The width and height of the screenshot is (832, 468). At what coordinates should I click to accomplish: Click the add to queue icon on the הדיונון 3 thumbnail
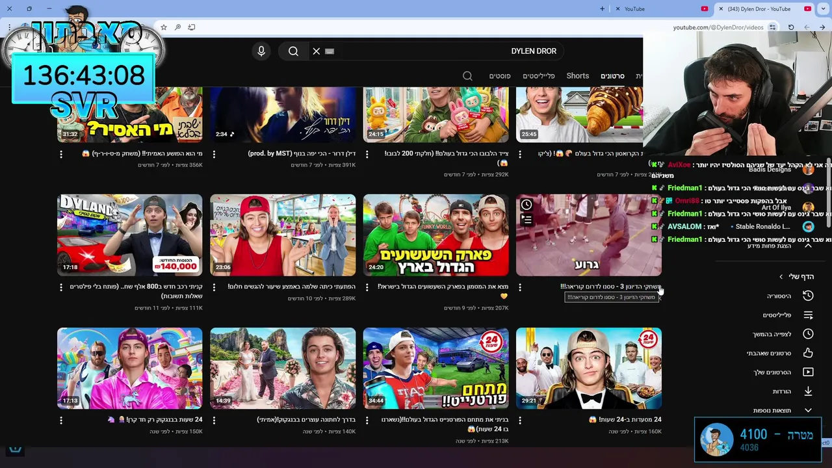point(526,220)
